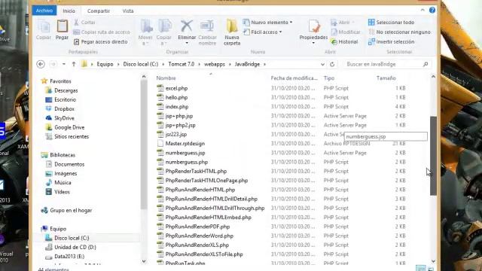This screenshot has width=482, height=271.
Task: Sort by the Tamaño column header
Action: click(386, 78)
